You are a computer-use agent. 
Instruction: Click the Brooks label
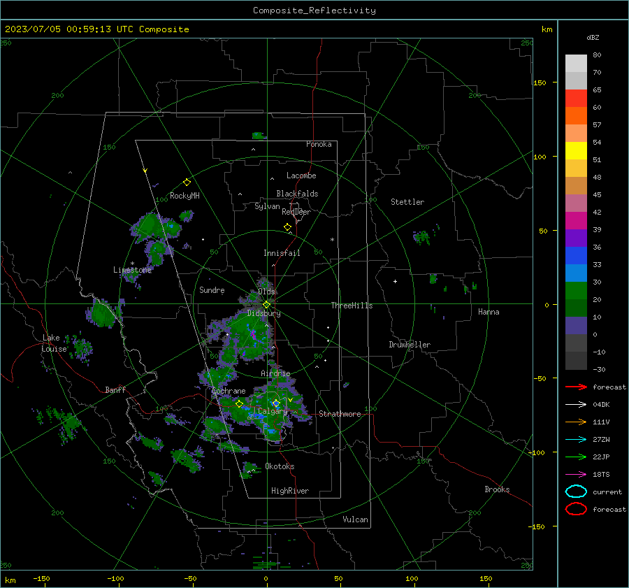click(x=497, y=489)
